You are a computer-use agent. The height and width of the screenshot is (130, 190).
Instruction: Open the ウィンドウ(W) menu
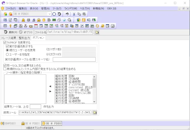click(x=71, y=8)
